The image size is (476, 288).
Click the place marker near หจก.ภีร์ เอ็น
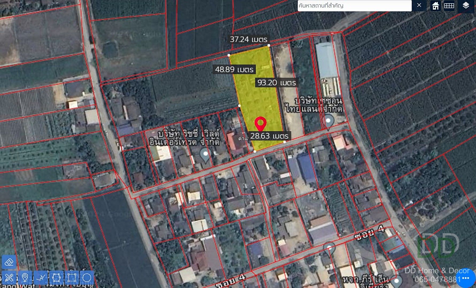point(397,281)
